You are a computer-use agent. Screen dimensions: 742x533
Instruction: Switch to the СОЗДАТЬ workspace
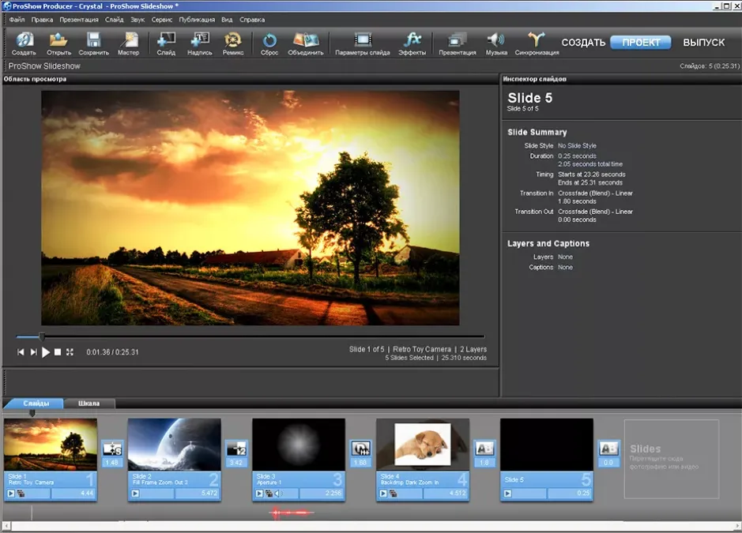583,42
